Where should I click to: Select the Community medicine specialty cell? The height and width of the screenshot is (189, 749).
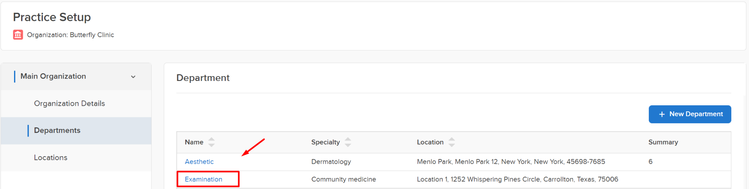[x=344, y=179]
